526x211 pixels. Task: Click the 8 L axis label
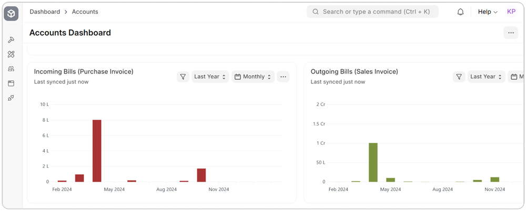tap(46, 120)
